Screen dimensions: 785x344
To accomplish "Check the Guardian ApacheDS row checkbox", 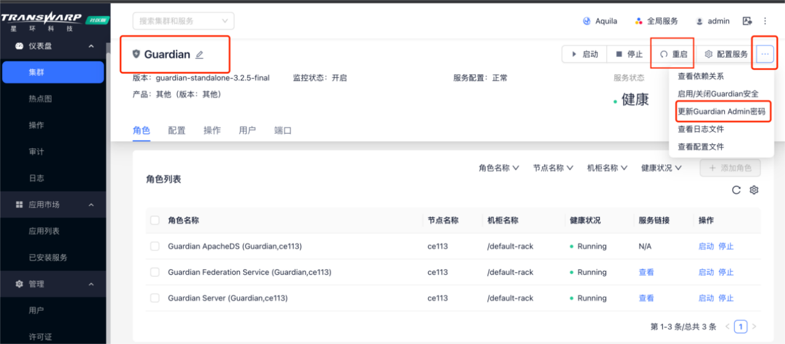I will click(x=155, y=247).
